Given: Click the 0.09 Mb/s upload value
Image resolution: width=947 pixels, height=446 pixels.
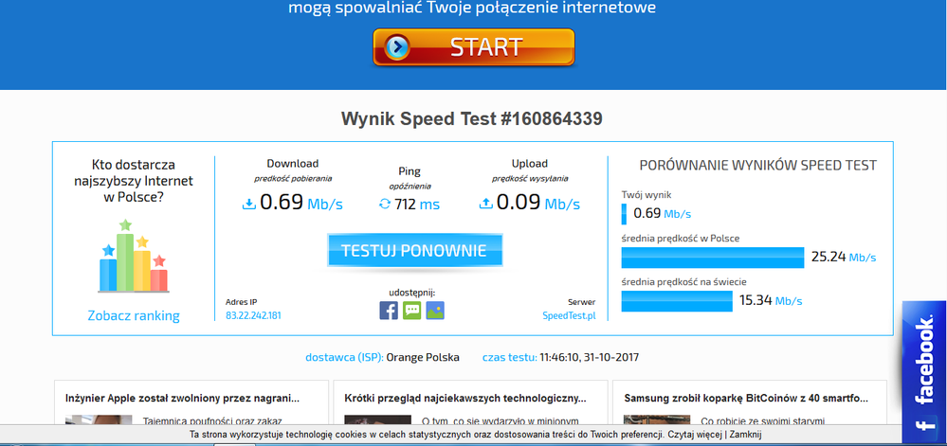Looking at the screenshot, I should point(538,203).
